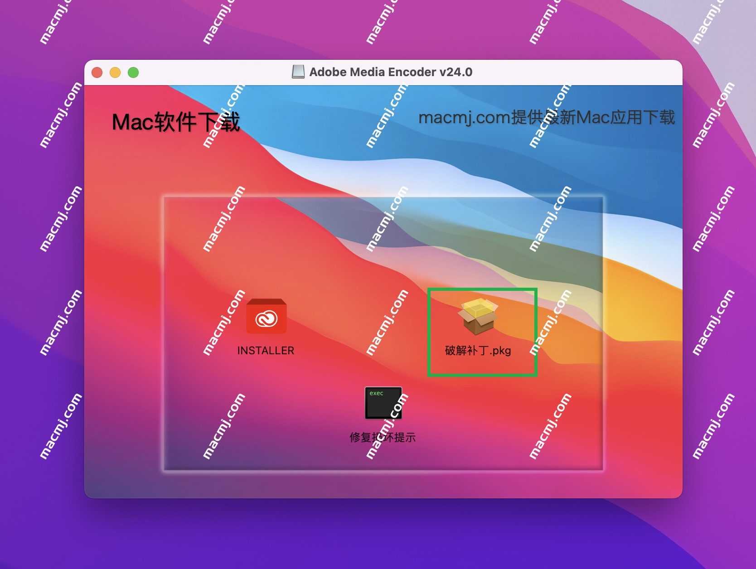Minimize window with the yellow button

pos(115,72)
